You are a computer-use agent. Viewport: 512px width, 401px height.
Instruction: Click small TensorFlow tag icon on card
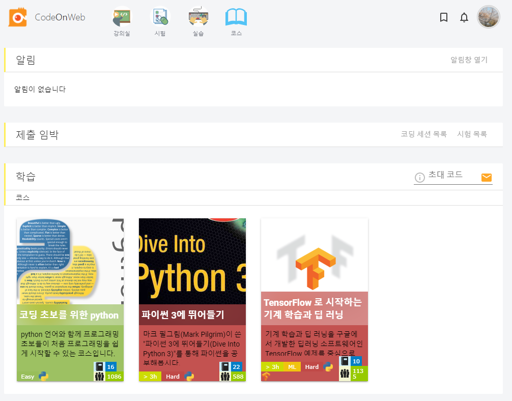266,377
